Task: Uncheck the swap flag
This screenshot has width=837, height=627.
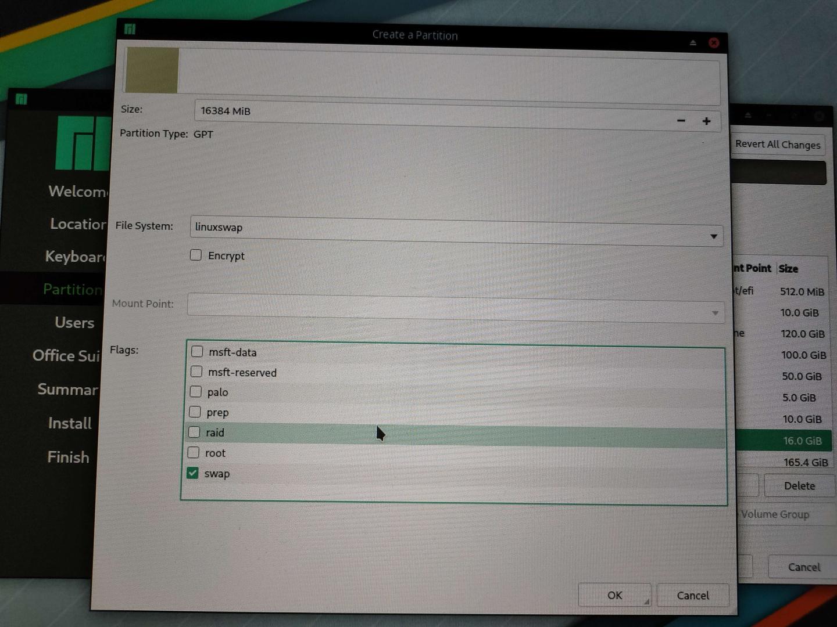Action: point(192,473)
